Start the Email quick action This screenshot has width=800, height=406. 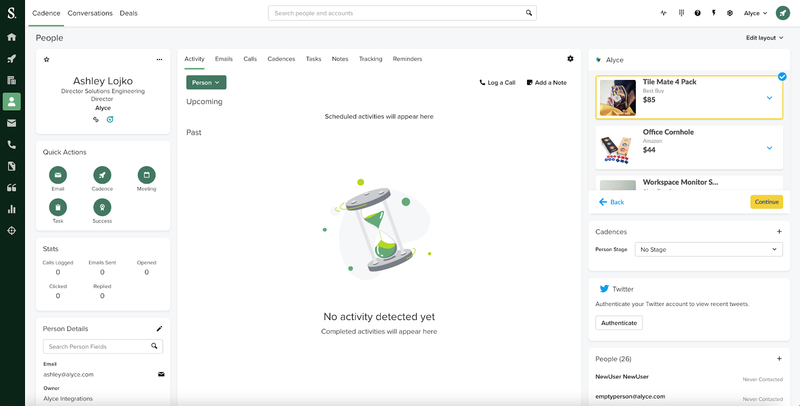pyautogui.click(x=58, y=175)
